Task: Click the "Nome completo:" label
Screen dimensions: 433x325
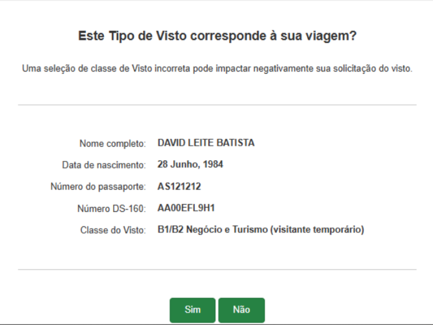Action: tap(112, 143)
